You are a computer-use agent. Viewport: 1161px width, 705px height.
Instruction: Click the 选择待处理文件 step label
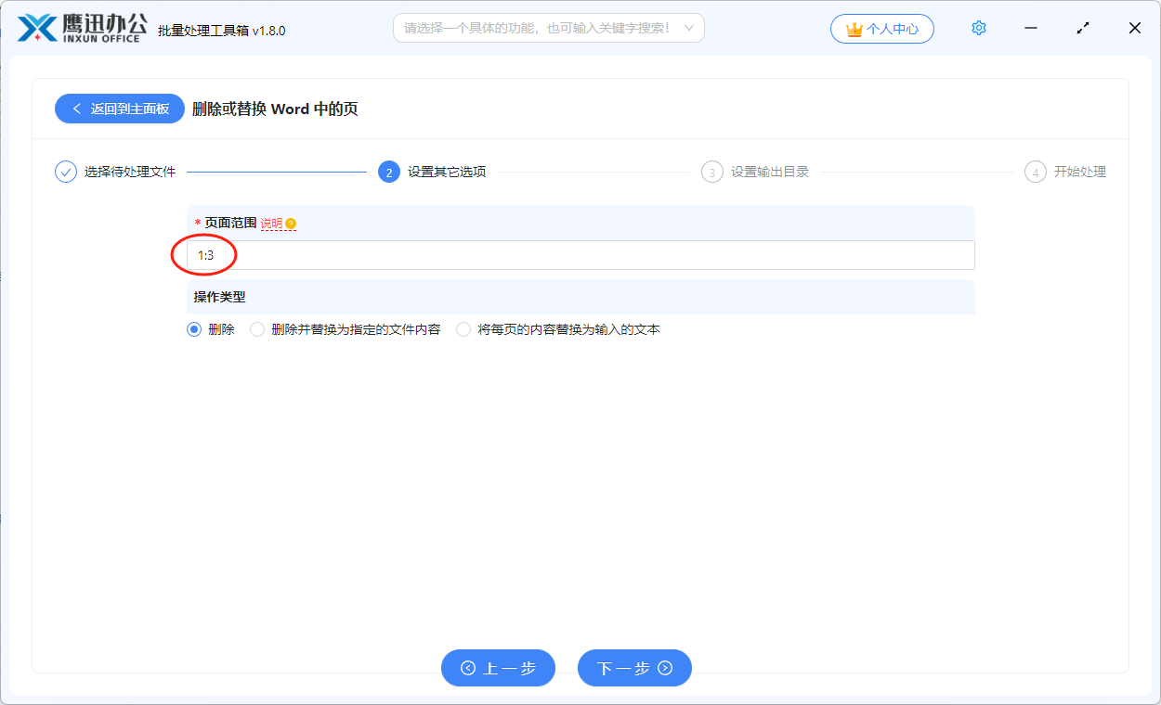pos(130,172)
